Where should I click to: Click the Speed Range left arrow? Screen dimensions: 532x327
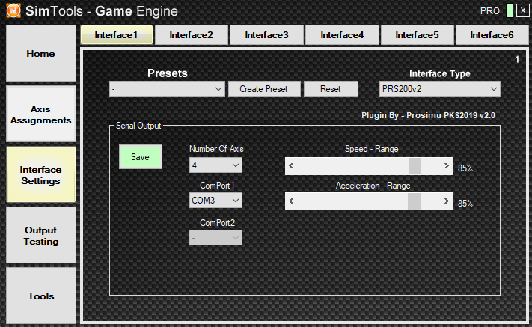tap(291, 166)
